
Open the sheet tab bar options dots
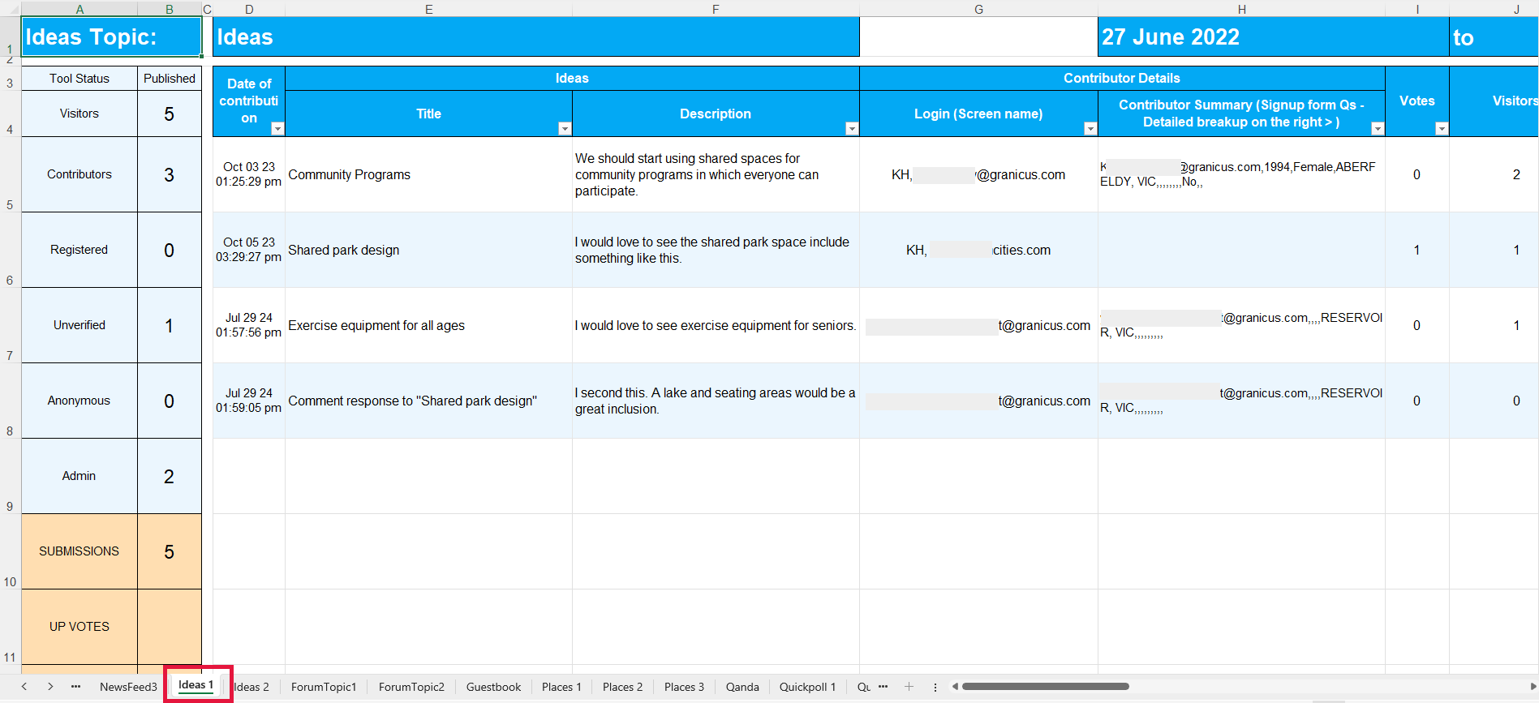click(935, 687)
